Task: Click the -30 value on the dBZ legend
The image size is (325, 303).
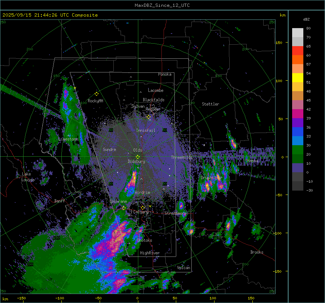Action: [309, 190]
